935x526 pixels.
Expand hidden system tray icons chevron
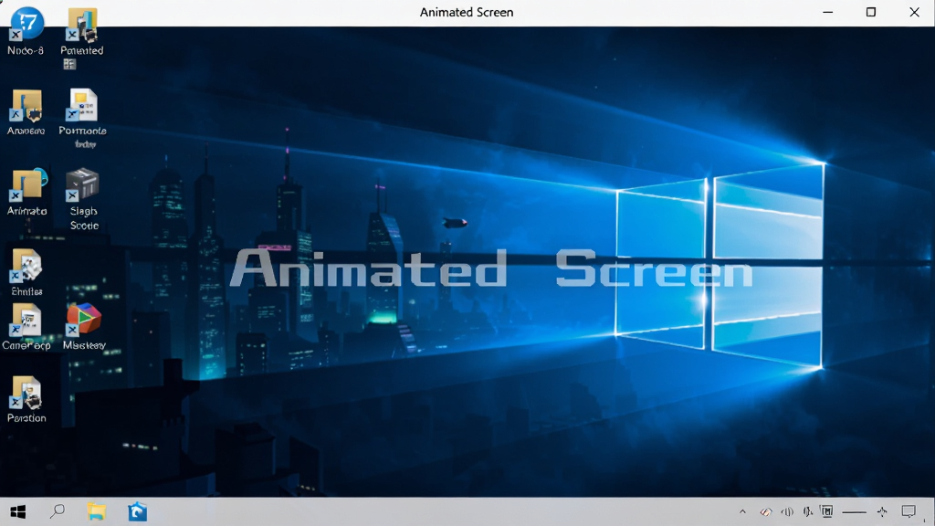click(x=742, y=511)
